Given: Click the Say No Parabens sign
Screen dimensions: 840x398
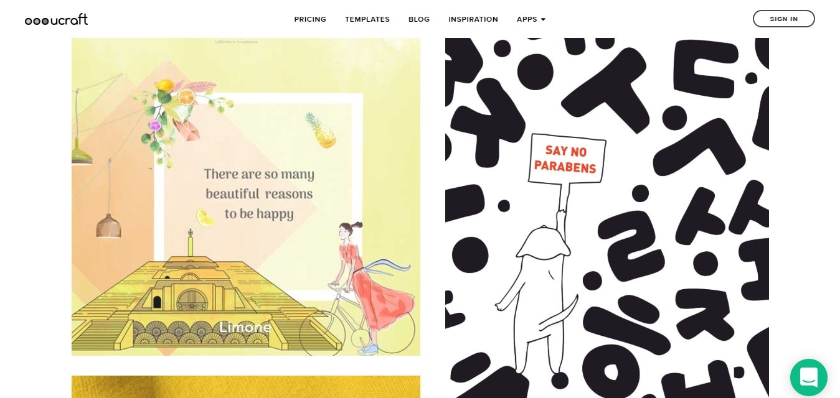Looking at the screenshot, I should (x=567, y=159).
